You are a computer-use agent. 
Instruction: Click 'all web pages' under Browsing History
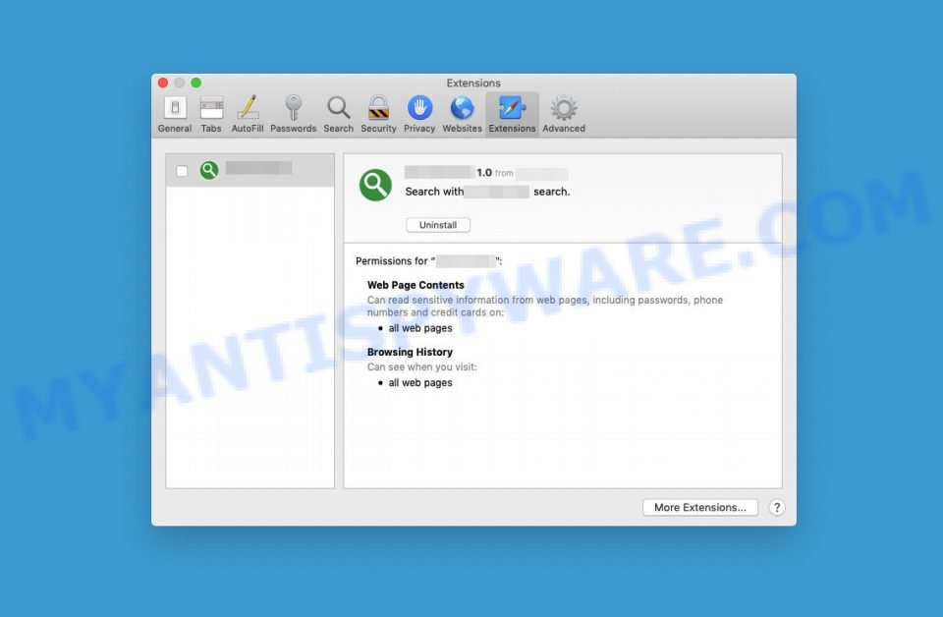coord(420,383)
